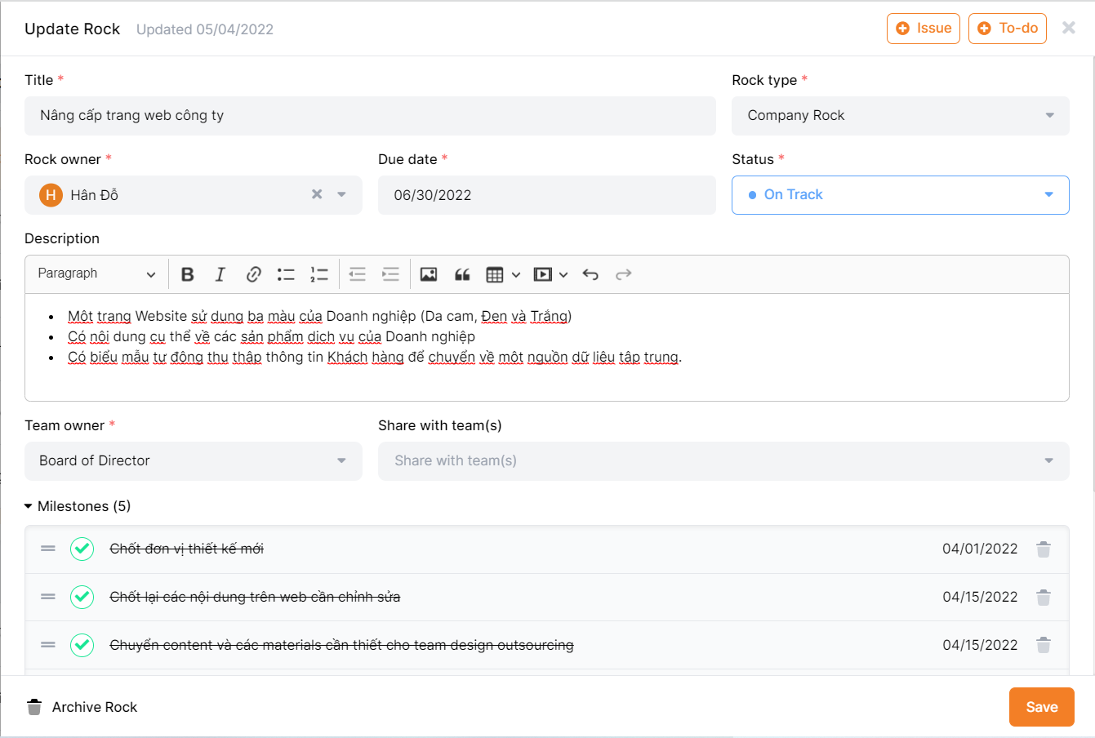Toggle italic formatting in description toolbar
Screen dimensions: 1095x738
click(220, 274)
